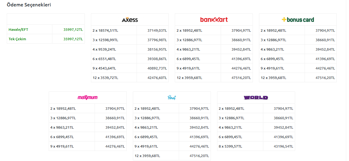Choose 4 x 9863,21TL in Maximum table

point(62,127)
